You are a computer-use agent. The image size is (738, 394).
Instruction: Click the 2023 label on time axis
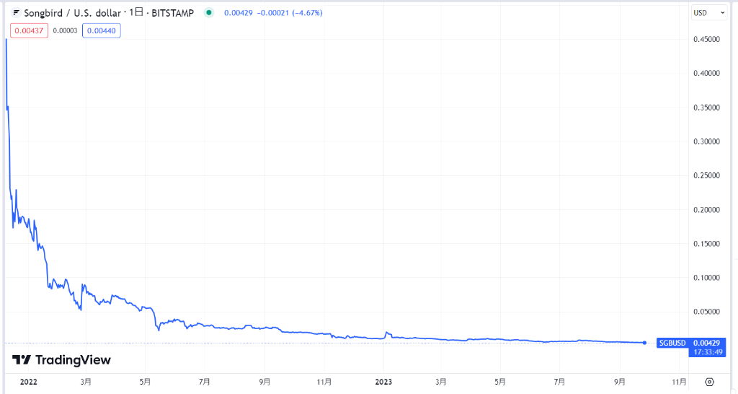pos(383,382)
